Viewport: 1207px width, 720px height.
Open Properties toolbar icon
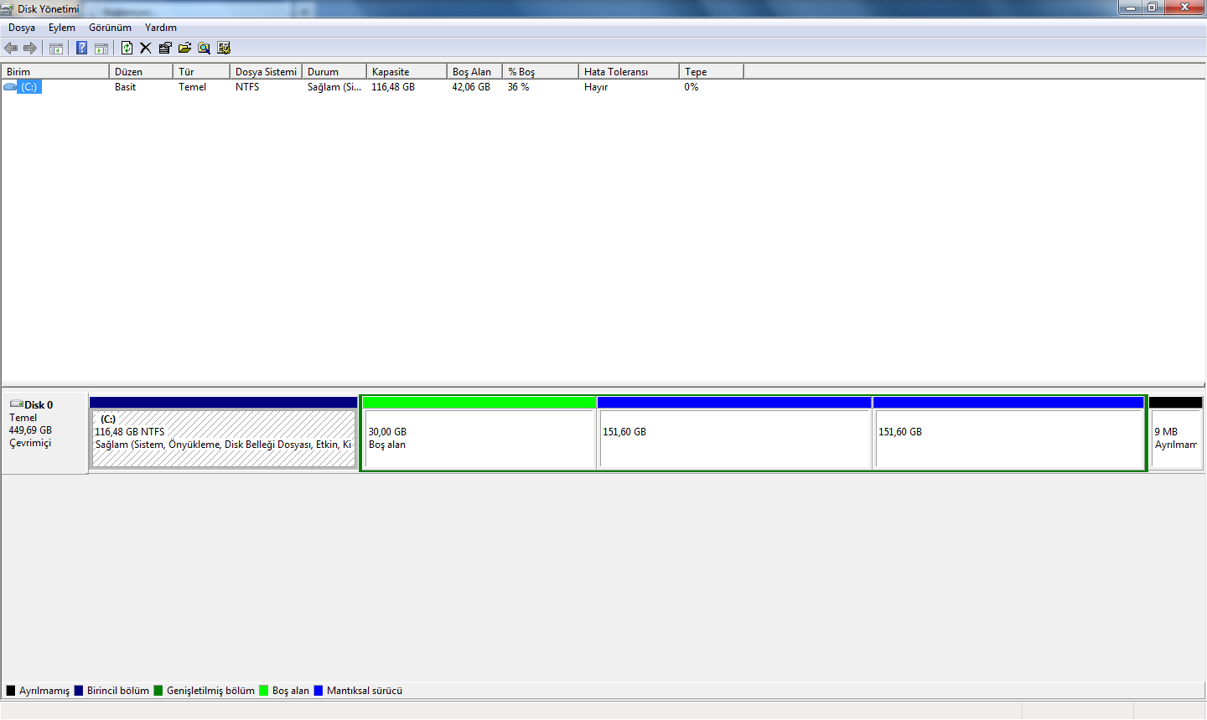(x=165, y=49)
